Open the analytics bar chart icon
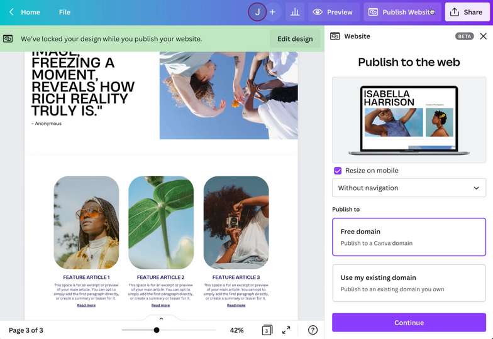The width and height of the screenshot is (493, 339). click(294, 12)
